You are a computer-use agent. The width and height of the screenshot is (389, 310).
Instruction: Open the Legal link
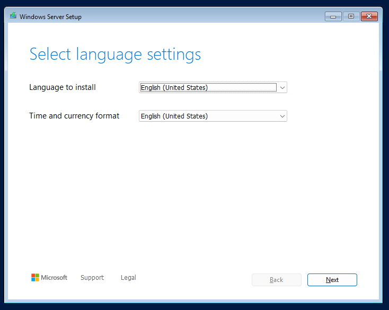click(128, 277)
